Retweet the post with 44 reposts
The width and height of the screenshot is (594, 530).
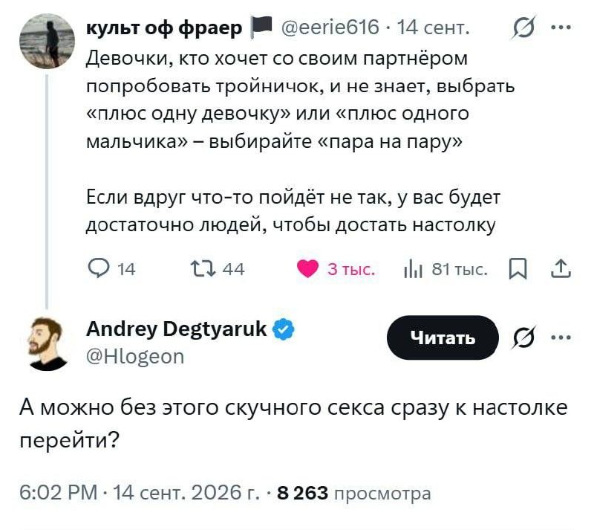(x=203, y=268)
